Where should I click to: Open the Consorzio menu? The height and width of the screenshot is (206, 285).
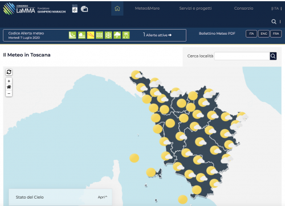pyautogui.click(x=243, y=9)
